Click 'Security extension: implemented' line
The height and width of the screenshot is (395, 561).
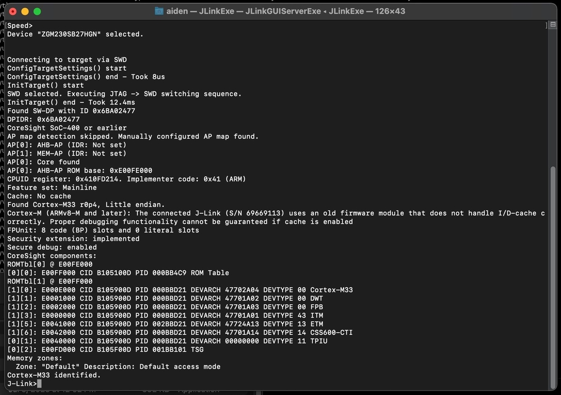pyautogui.click(x=73, y=239)
